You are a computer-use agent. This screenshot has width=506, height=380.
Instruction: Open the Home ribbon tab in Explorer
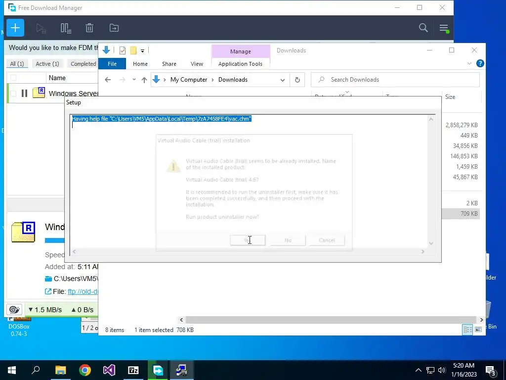click(140, 64)
